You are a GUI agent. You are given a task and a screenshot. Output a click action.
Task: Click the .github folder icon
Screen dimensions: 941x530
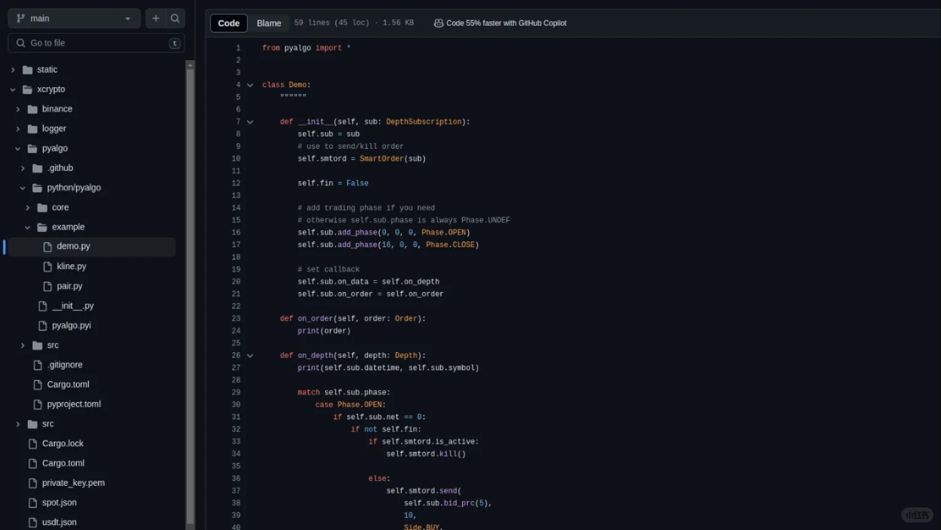point(37,168)
